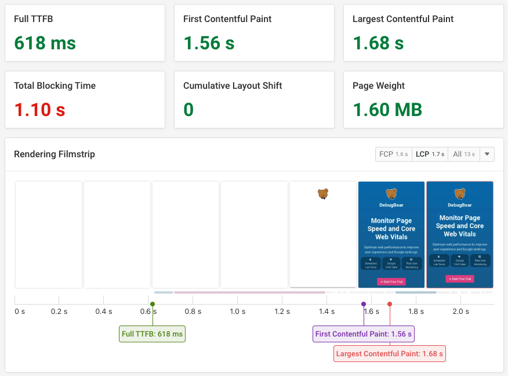Click the first blank filmstrip thumbnail
The height and width of the screenshot is (376, 508).
48,234
